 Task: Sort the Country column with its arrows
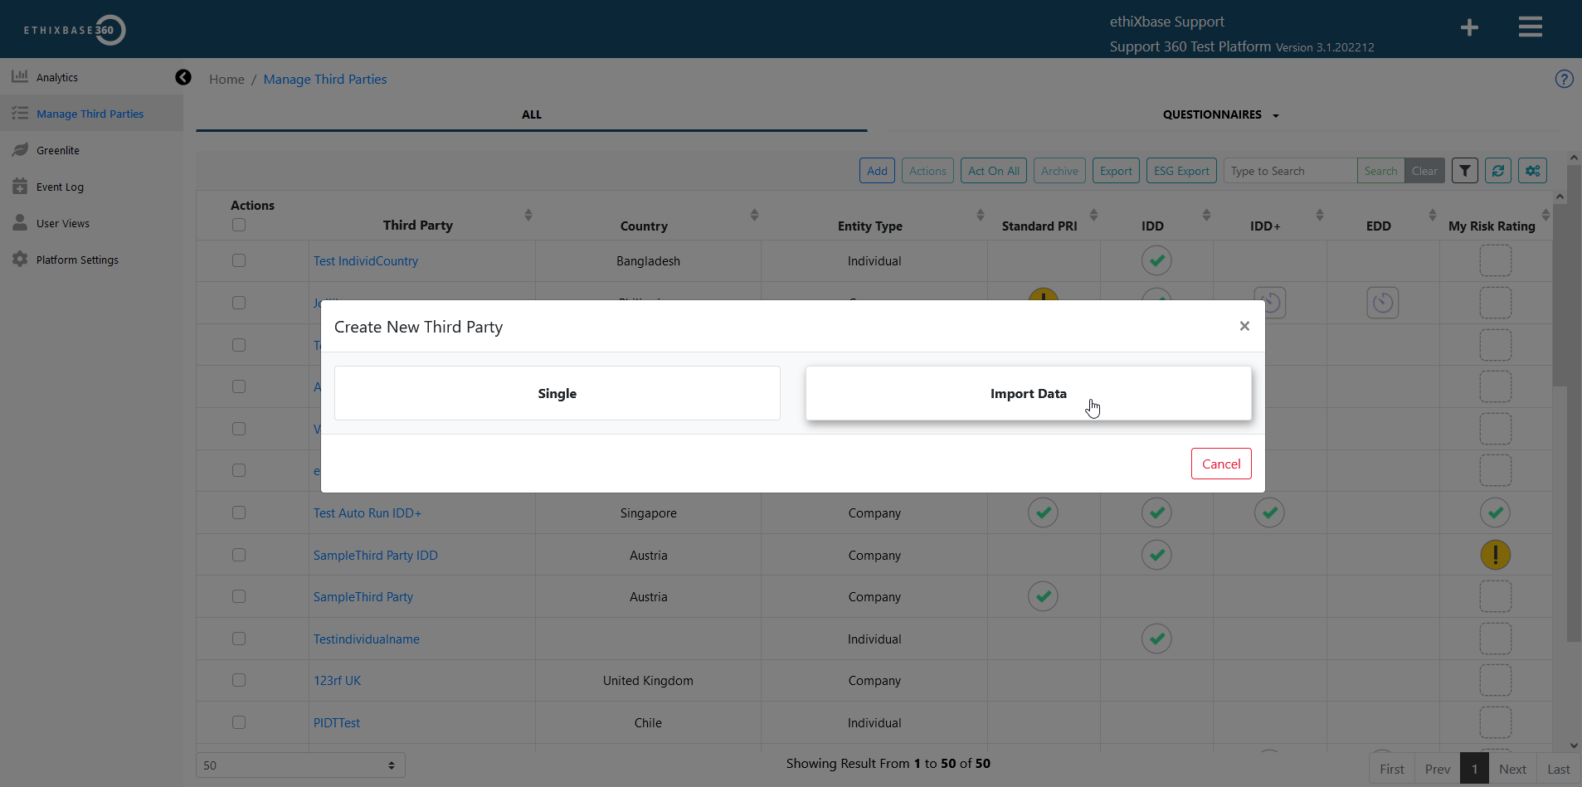point(754,215)
